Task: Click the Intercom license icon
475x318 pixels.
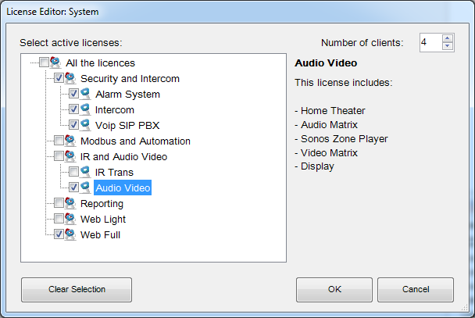Action: point(85,109)
